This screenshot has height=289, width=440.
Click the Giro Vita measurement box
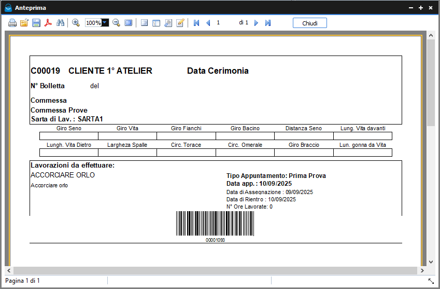click(127, 136)
